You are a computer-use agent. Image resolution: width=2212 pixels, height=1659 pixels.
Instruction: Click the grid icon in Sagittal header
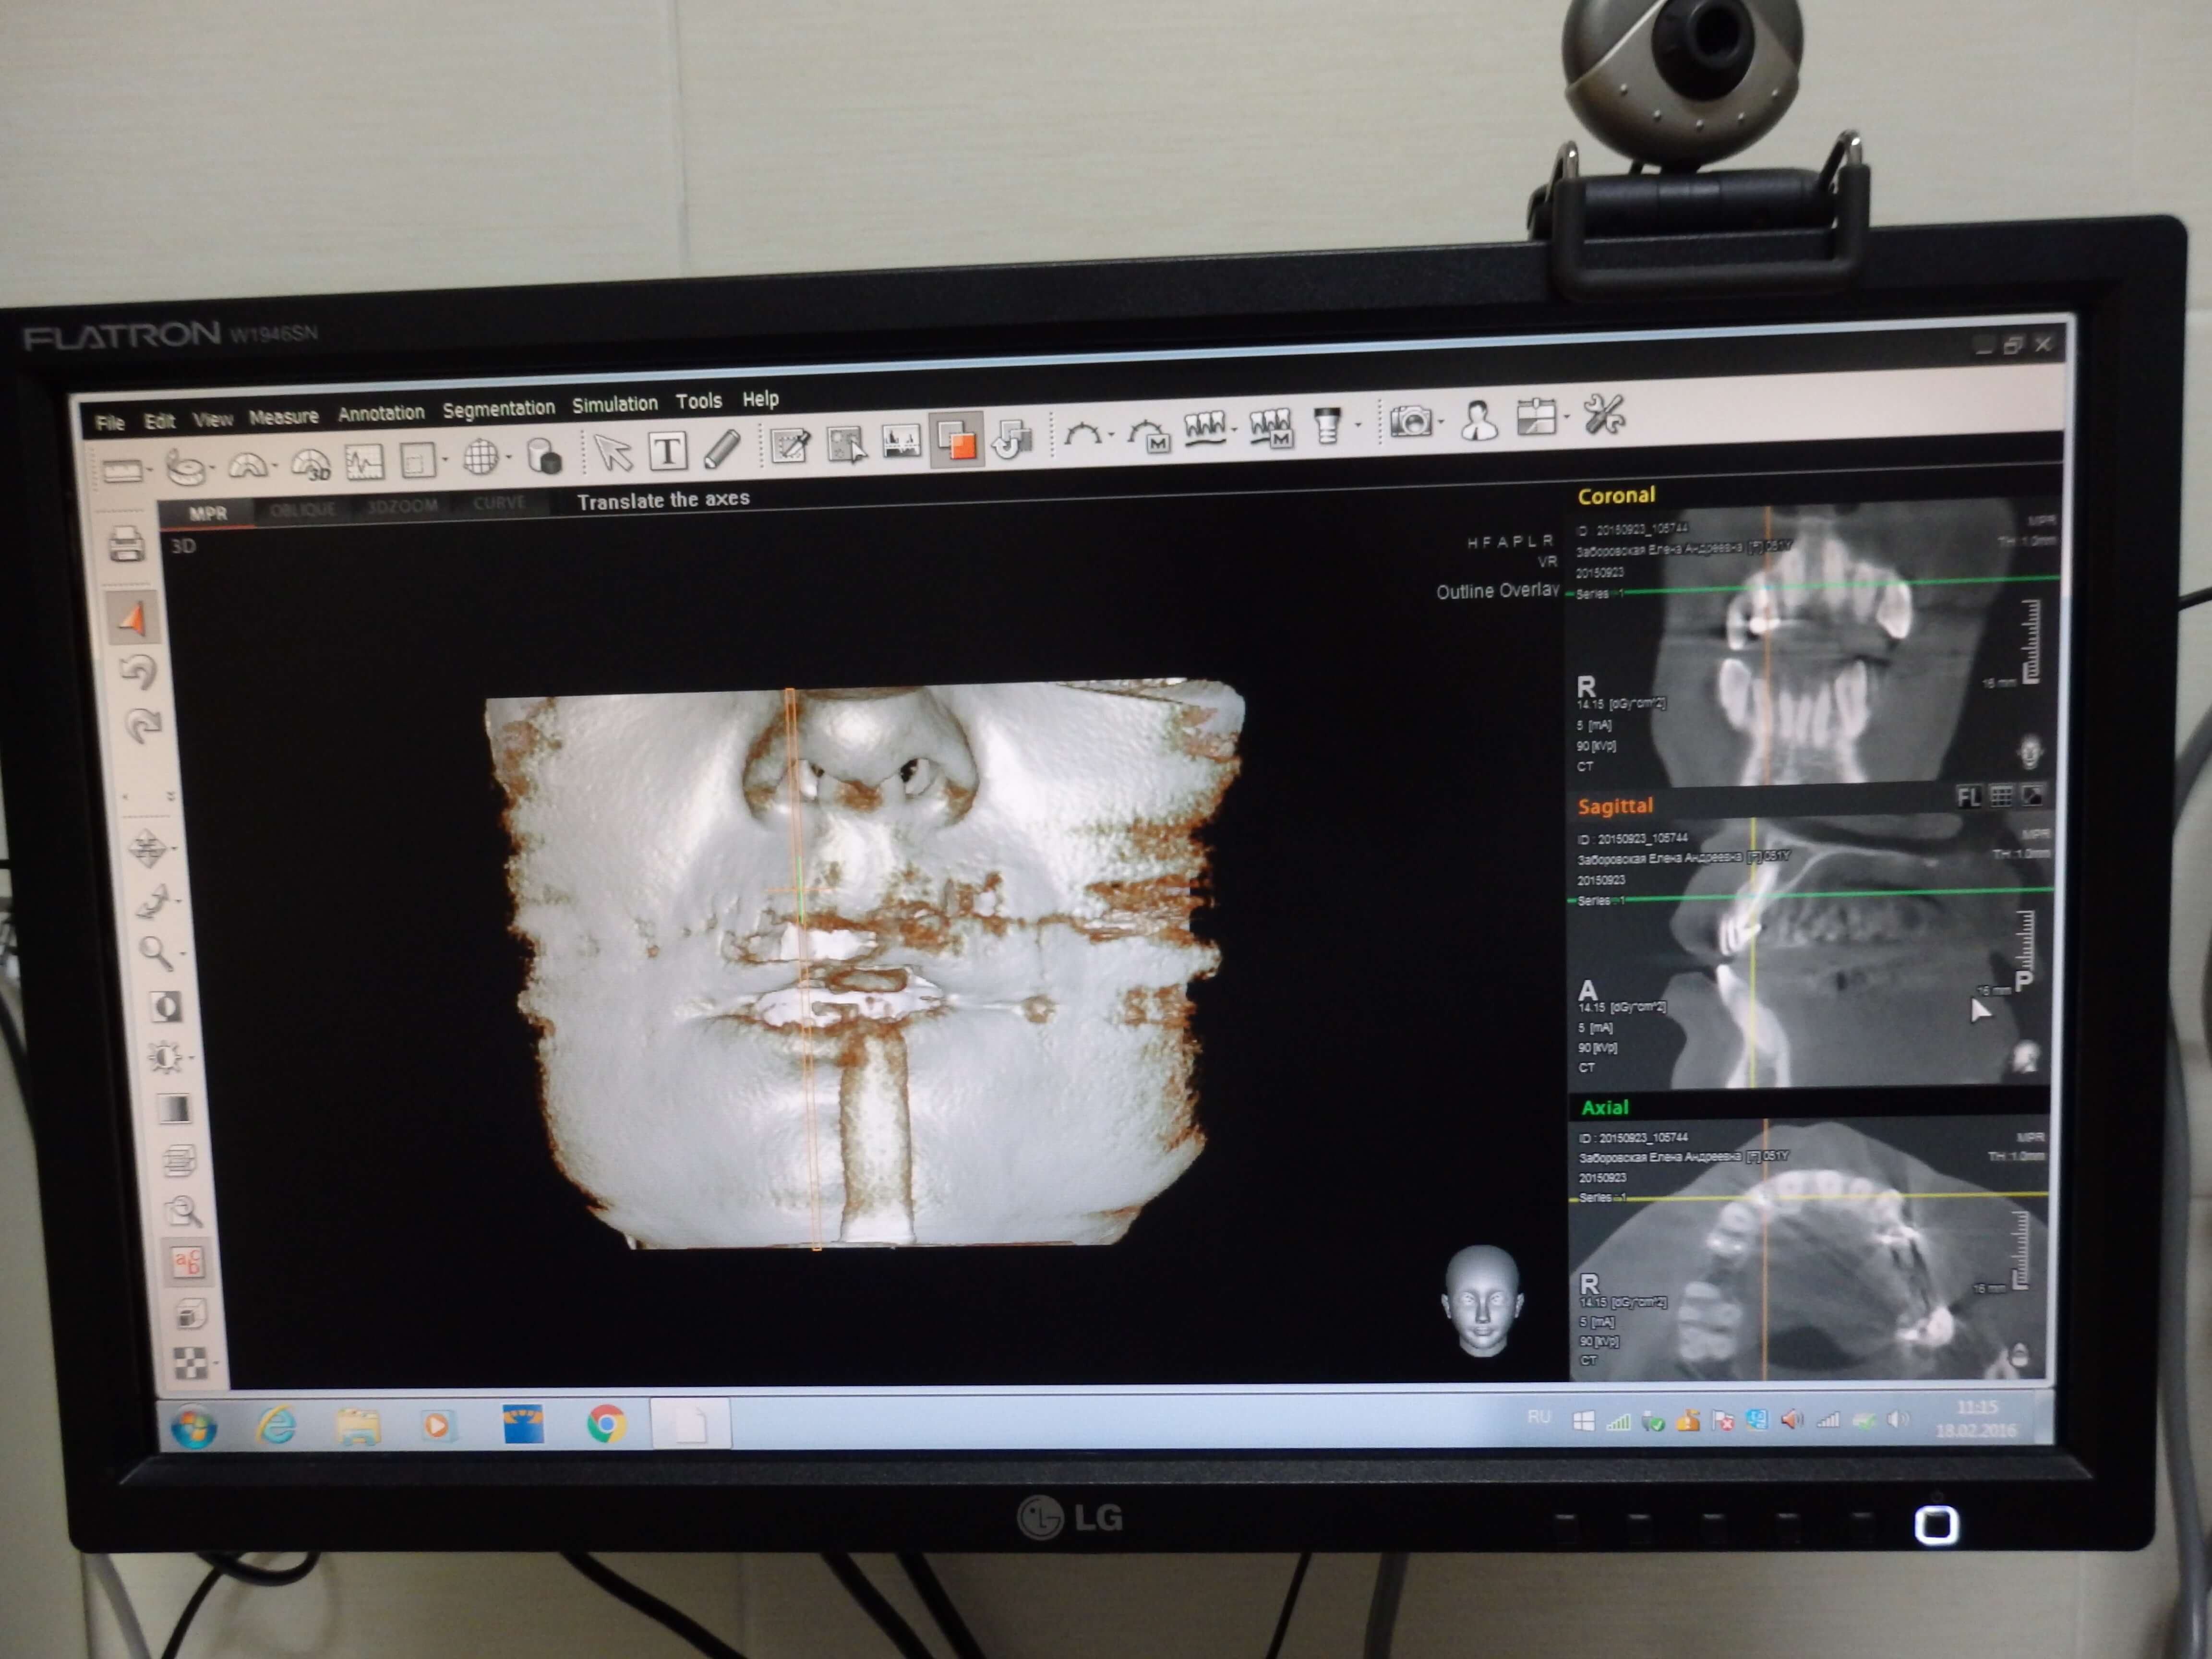(2001, 796)
